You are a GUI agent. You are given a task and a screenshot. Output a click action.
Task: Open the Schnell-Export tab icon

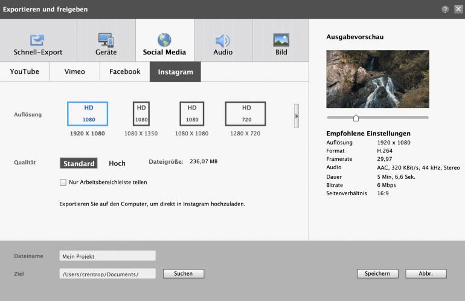37,40
